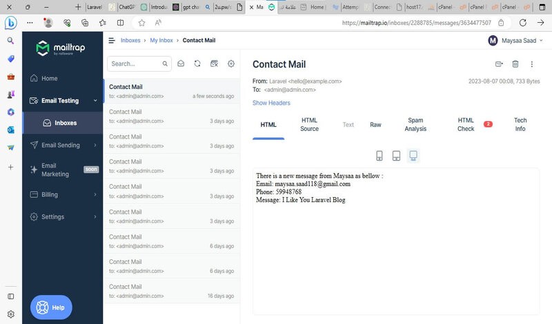Close the active Mailtrap browser tab
The height and width of the screenshot is (324, 552).
251,7
